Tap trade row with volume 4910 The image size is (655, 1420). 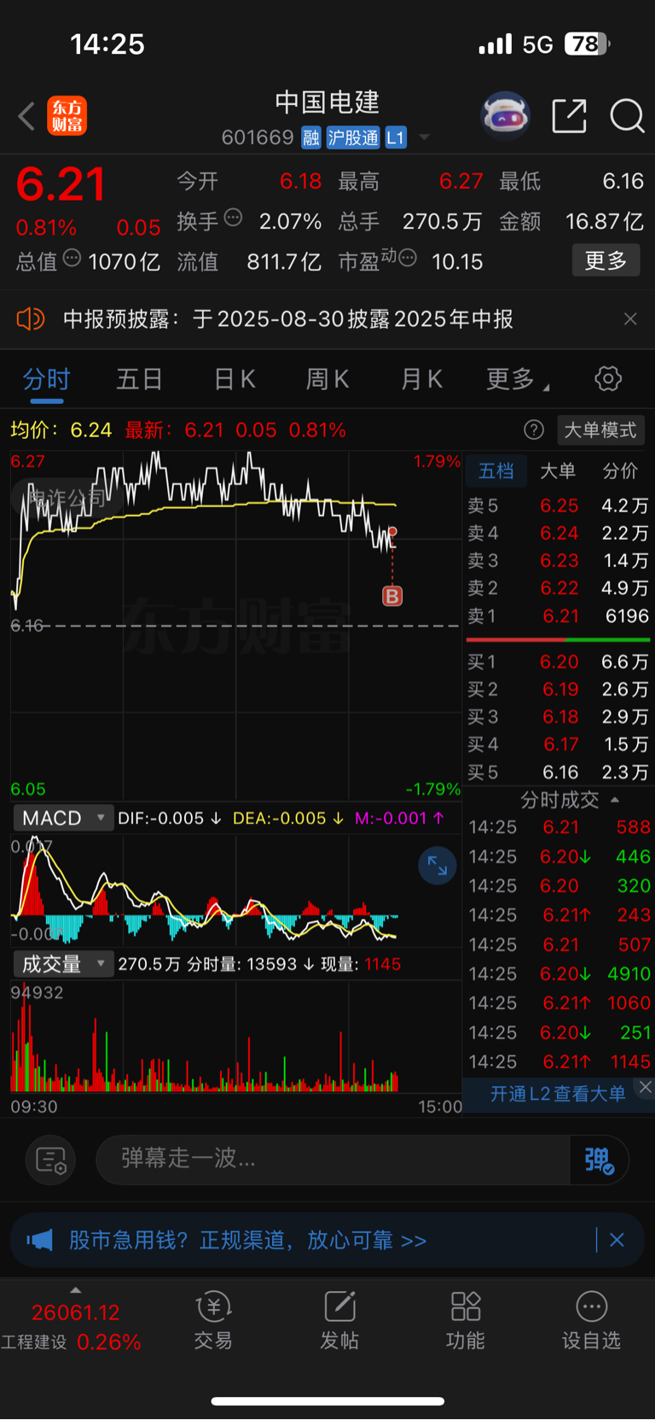pyautogui.click(x=559, y=973)
